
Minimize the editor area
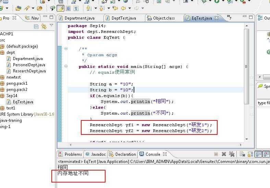(x=245, y=16)
